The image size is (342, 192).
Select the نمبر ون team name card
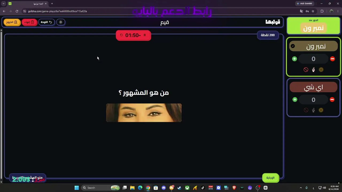coord(313,46)
